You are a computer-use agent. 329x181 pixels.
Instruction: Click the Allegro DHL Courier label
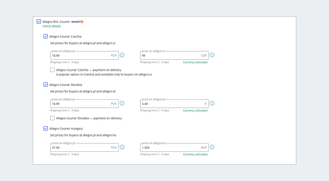(x=56, y=22)
